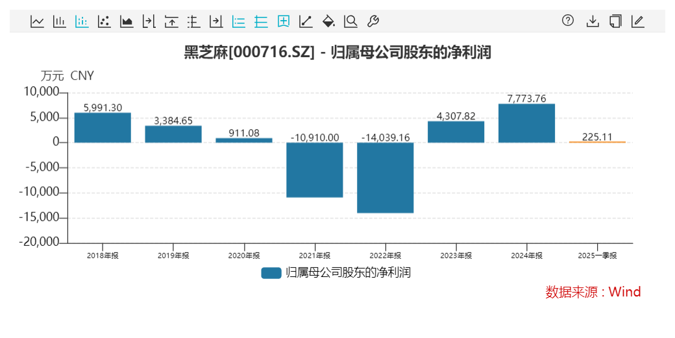Open the wrench settings tool
675x338 pixels.
coord(373,21)
